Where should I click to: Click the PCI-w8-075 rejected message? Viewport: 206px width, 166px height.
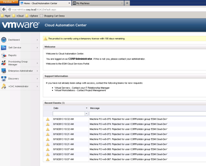coord(128,119)
